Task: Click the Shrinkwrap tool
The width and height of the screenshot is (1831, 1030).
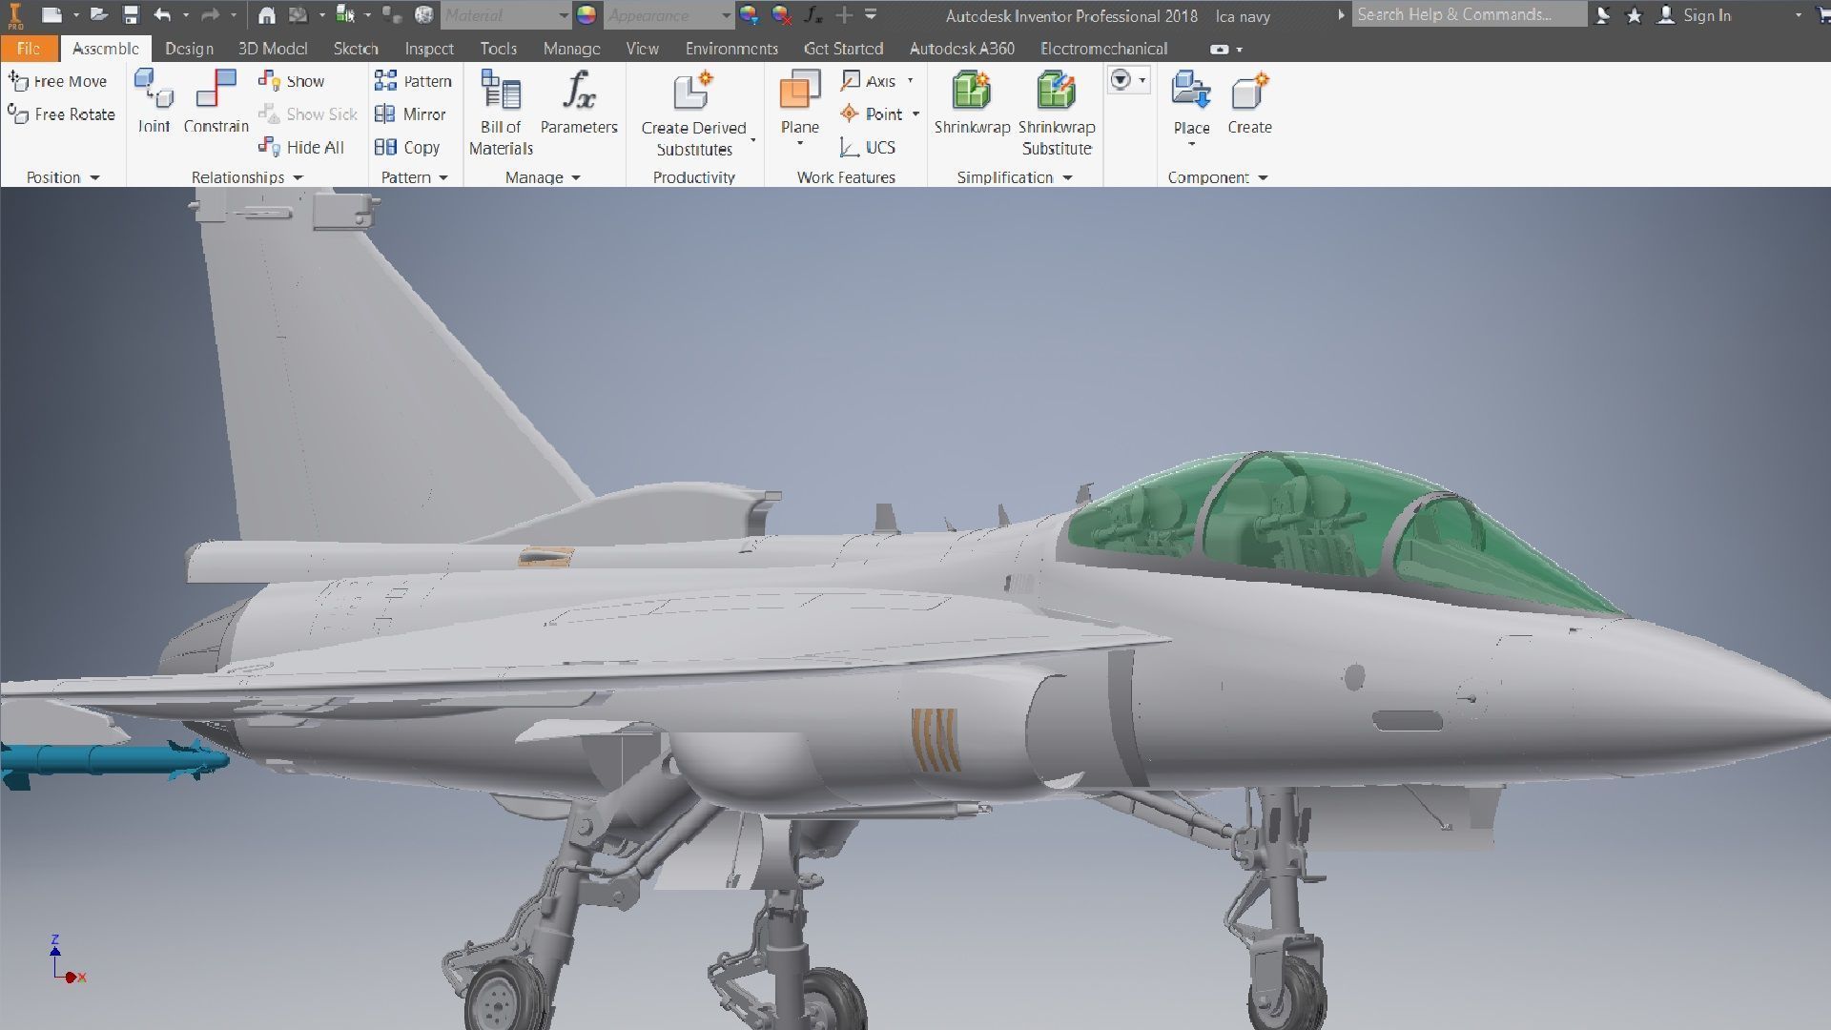Action: pos(972,101)
